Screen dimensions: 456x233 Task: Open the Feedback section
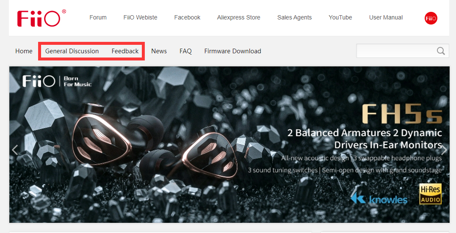point(125,51)
